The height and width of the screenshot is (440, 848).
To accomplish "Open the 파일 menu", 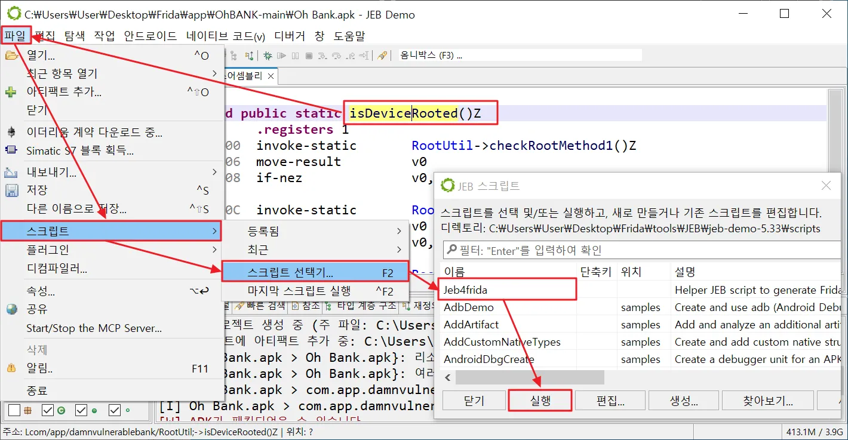I will [16, 36].
